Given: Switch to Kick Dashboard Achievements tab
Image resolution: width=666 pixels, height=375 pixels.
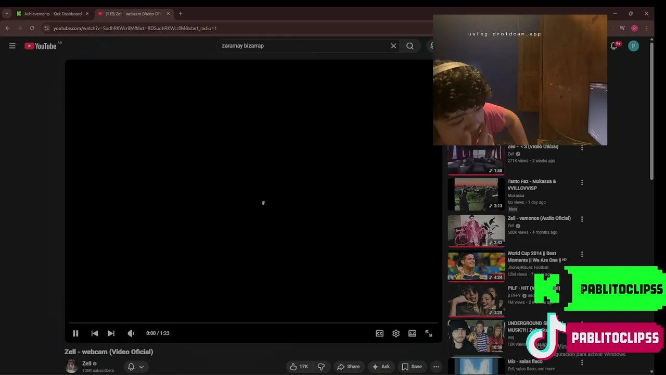Looking at the screenshot, I should pyautogui.click(x=53, y=14).
